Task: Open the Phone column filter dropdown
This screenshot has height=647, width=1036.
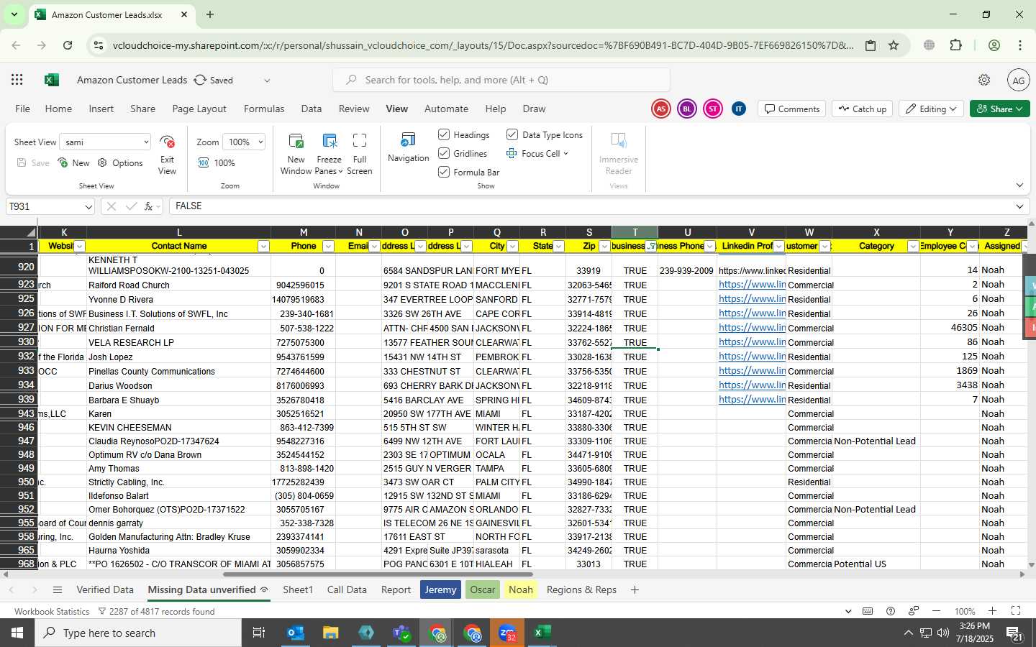Action: click(328, 247)
